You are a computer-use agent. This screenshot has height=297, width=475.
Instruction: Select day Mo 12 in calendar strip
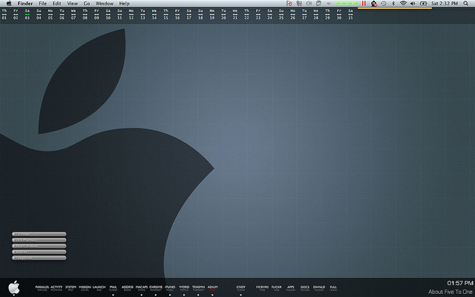[x=131, y=14]
